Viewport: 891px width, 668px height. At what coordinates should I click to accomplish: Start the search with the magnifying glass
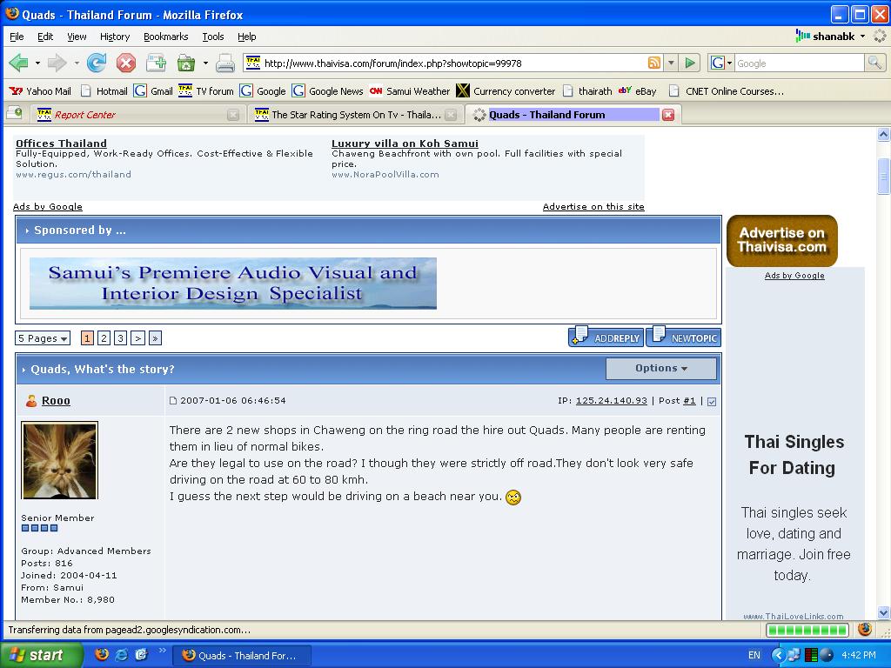click(x=874, y=63)
